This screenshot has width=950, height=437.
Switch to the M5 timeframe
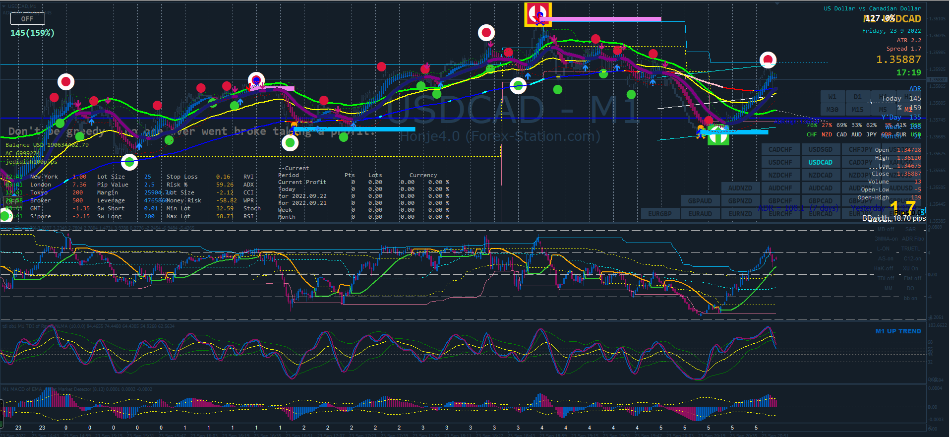click(x=883, y=110)
